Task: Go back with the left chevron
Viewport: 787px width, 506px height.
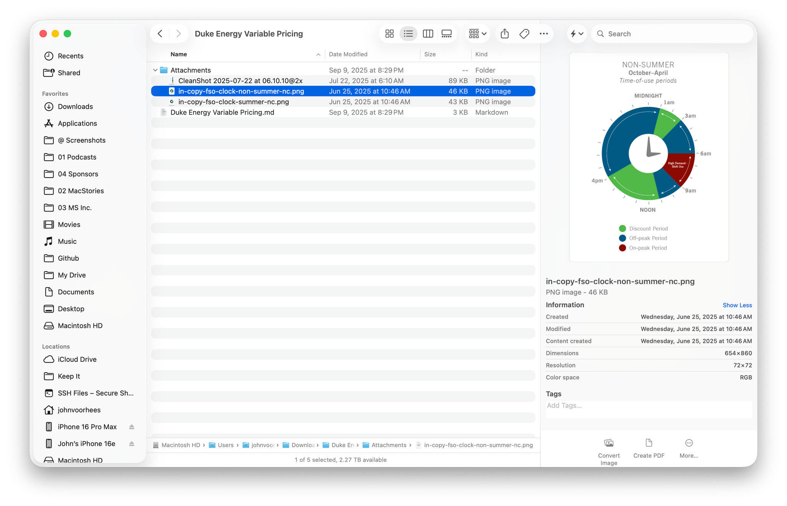Action: coord(160,34)
